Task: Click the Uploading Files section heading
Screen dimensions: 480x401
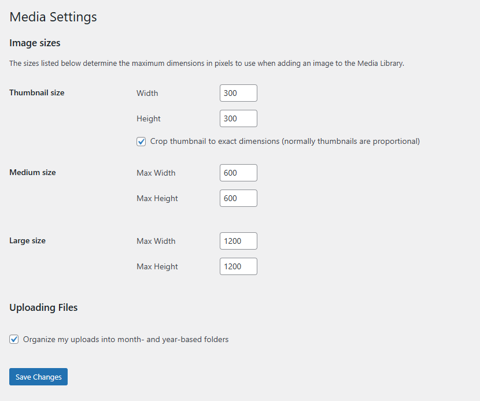Action: (43, 307)
